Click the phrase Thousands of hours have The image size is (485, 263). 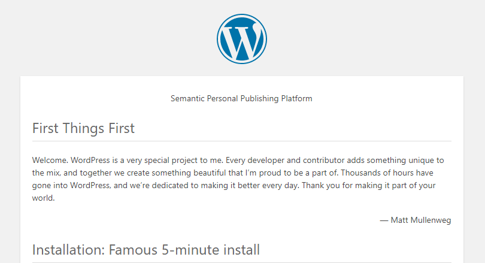[387, 173]
